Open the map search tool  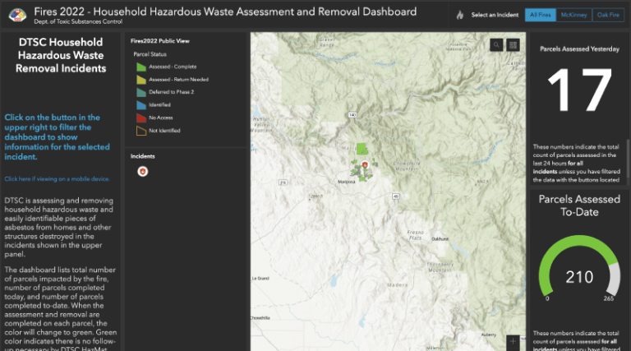point(496,45)
